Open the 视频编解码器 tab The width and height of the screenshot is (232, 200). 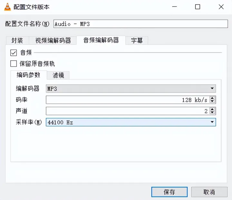[53, 40]
